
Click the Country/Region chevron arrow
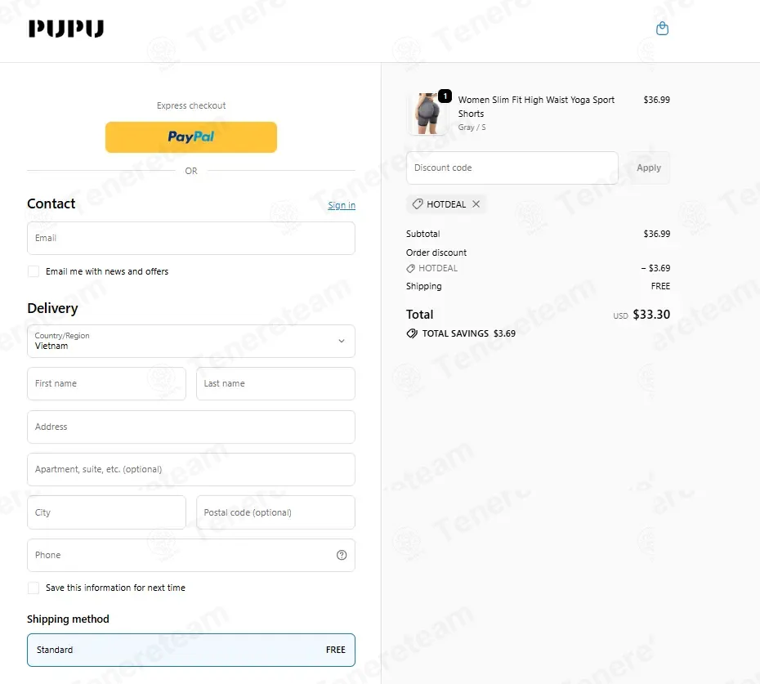(342, 342)
